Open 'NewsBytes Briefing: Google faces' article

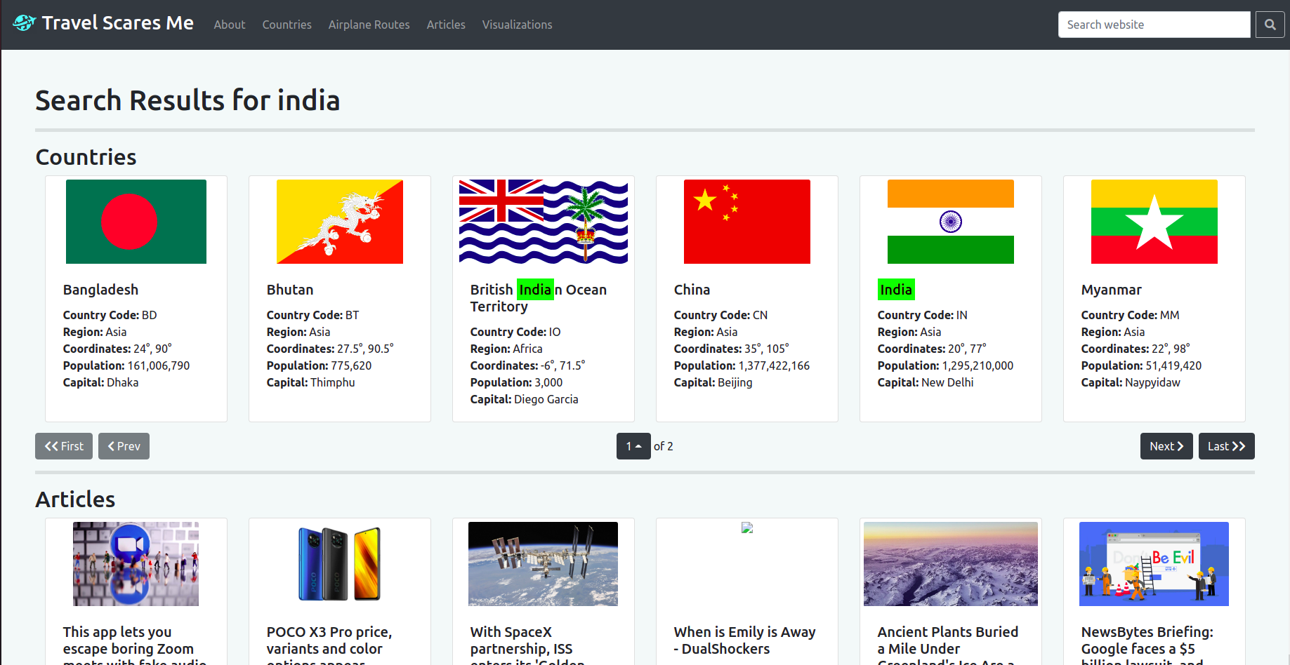click(1147, 645)
